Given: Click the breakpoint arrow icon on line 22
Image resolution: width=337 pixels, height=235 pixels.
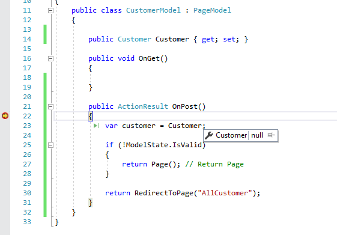Looking at the screenshot, I should [x=5, y=115].
